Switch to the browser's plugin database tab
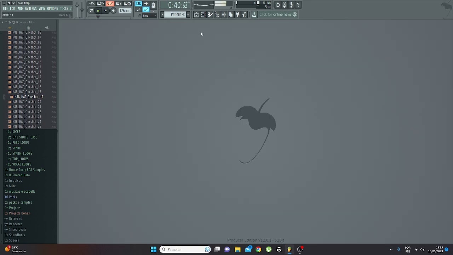This screenshot has height=255, width=453. coord(47,28)
